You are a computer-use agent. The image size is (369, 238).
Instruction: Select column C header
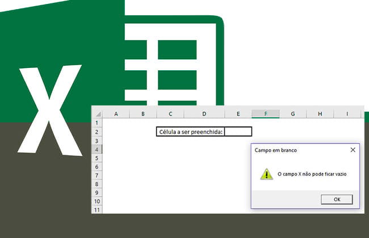coord(170,114)
